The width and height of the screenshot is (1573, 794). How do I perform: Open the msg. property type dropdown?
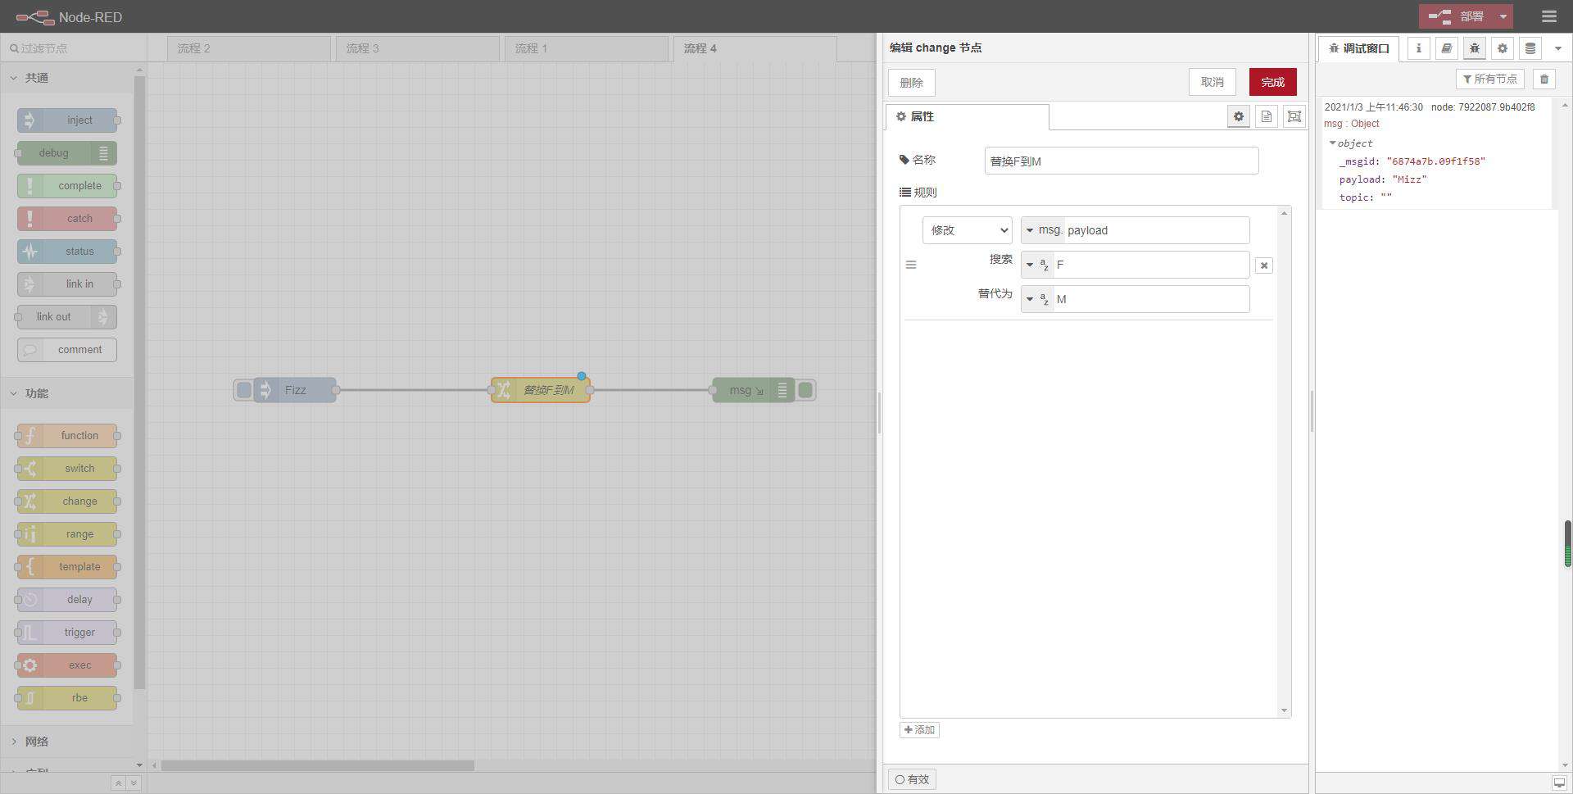pos(1042,230)
